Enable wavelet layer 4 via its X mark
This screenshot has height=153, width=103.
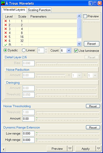(x=6, y=33)
